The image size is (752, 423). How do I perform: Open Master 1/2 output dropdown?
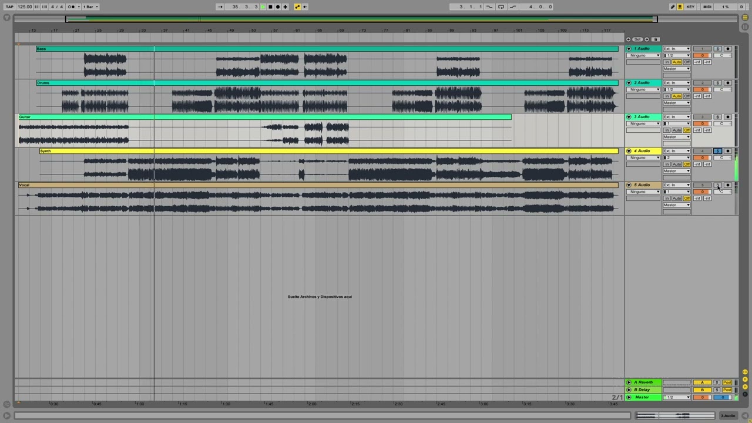coord(677,398)
